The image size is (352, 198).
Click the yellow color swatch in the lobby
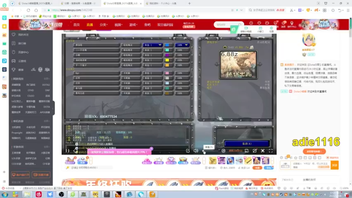point(167,60)
